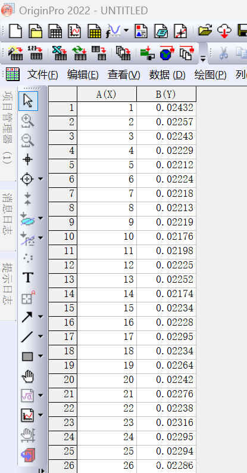Select the Screen Reader crosshair tool
Viewport: 247px width, 473px height.
(x=27, y=160)
